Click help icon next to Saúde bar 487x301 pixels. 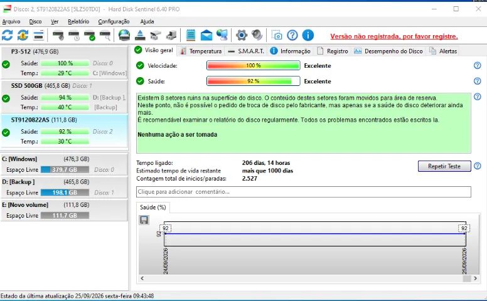(x=478, y=81)
